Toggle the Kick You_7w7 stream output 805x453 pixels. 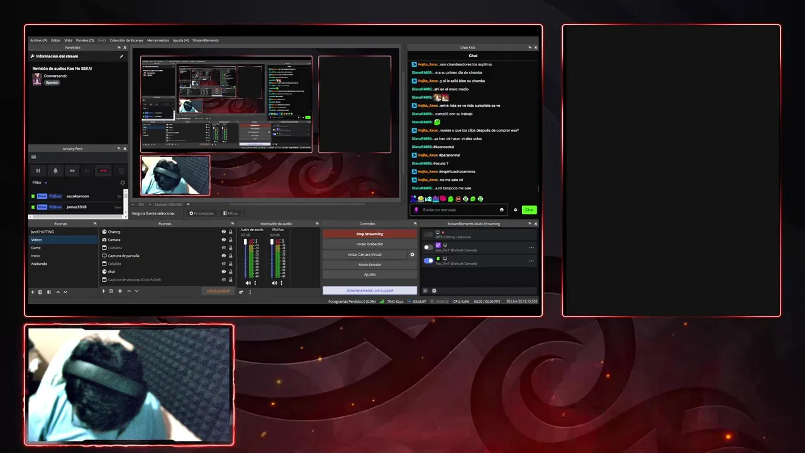[428, 260]
